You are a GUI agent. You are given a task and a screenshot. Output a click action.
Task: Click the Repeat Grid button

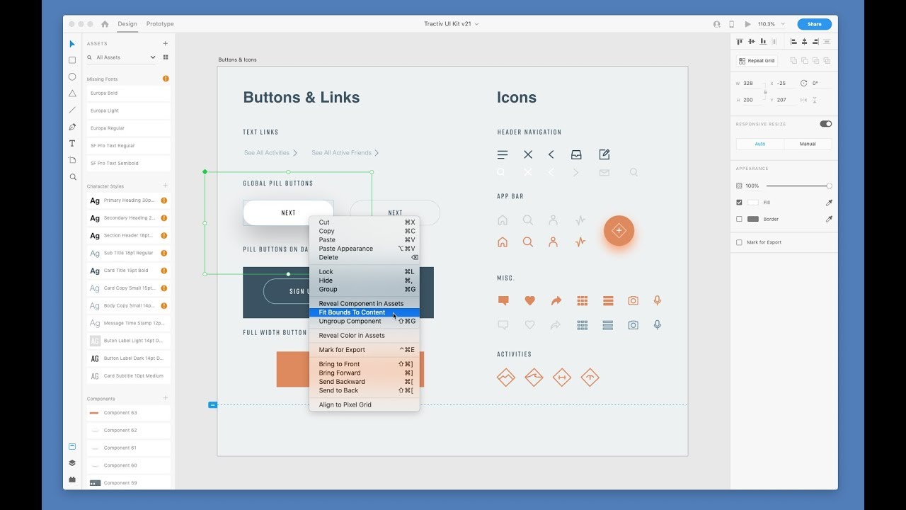[757, 61]
